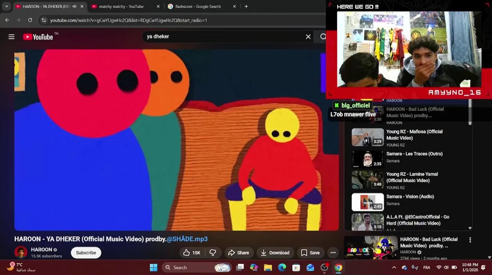Share the YA DHEKER video
Viewport: 492px width, 275px height.
click(x=239, y=253)
